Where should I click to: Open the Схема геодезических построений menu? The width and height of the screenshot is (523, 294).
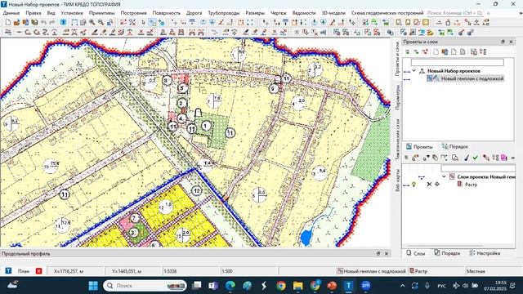[387, 13]
